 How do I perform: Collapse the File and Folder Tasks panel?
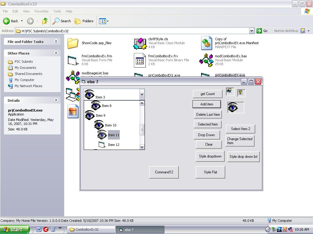[56, 41]
